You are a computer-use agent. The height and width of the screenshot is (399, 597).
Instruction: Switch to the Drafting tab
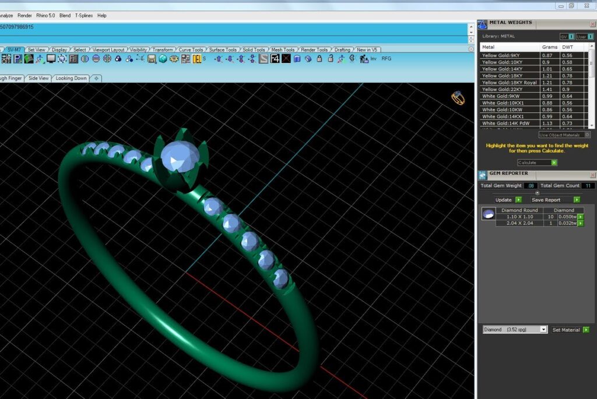(x=342, y=50)
